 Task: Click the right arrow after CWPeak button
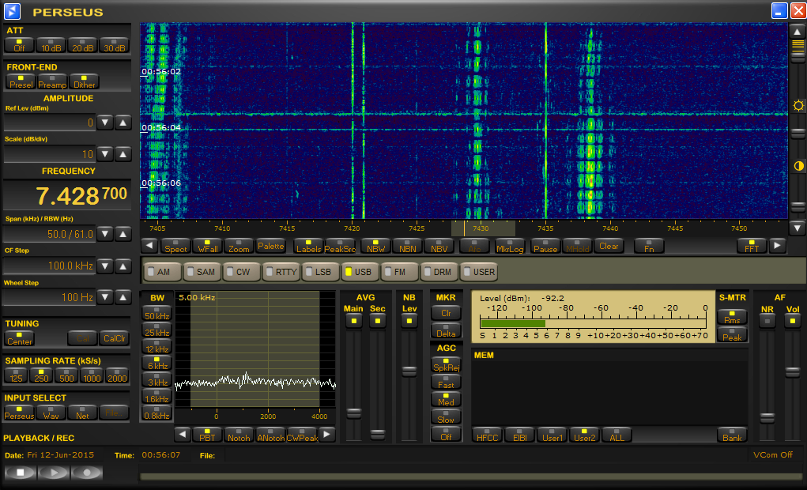pos(326,435)
